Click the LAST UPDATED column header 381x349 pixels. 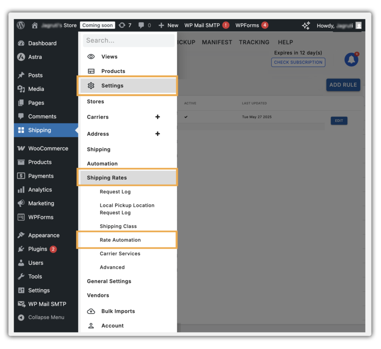click(255, 103)
